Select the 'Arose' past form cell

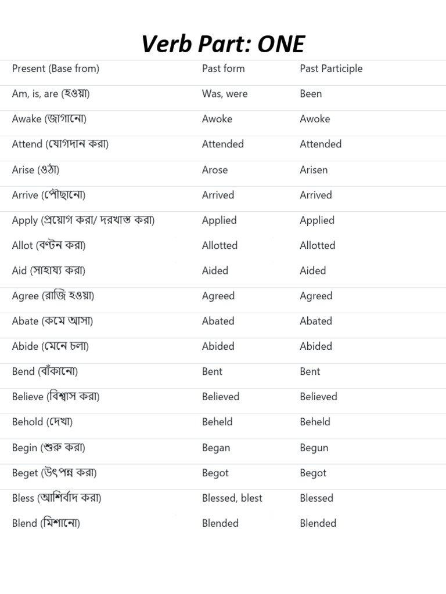pos(215,170)
